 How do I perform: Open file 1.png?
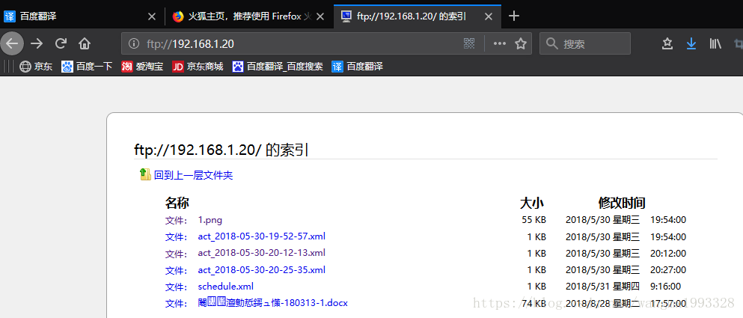click(210, 220)
